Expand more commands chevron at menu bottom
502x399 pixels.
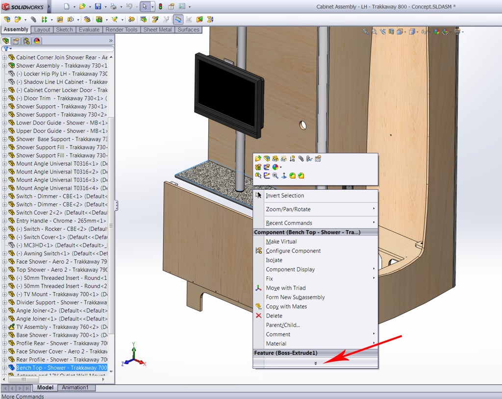pyautogui.click(x=315, y=363)
